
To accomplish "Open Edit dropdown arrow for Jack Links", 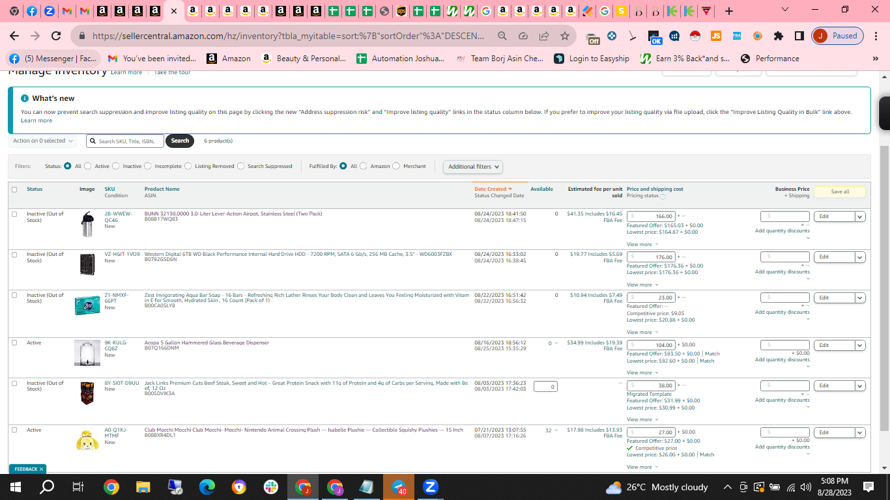I will (860, 386).
